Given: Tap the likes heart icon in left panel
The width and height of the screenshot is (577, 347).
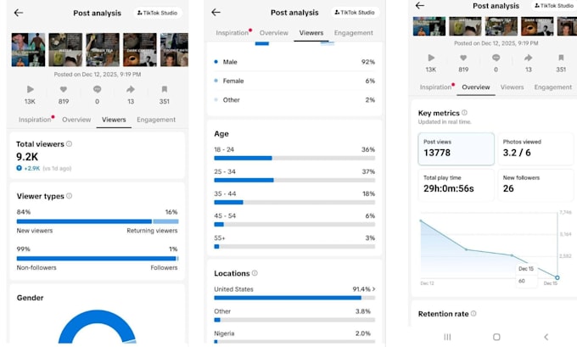Looking at the screenshot, I should 64,89.
